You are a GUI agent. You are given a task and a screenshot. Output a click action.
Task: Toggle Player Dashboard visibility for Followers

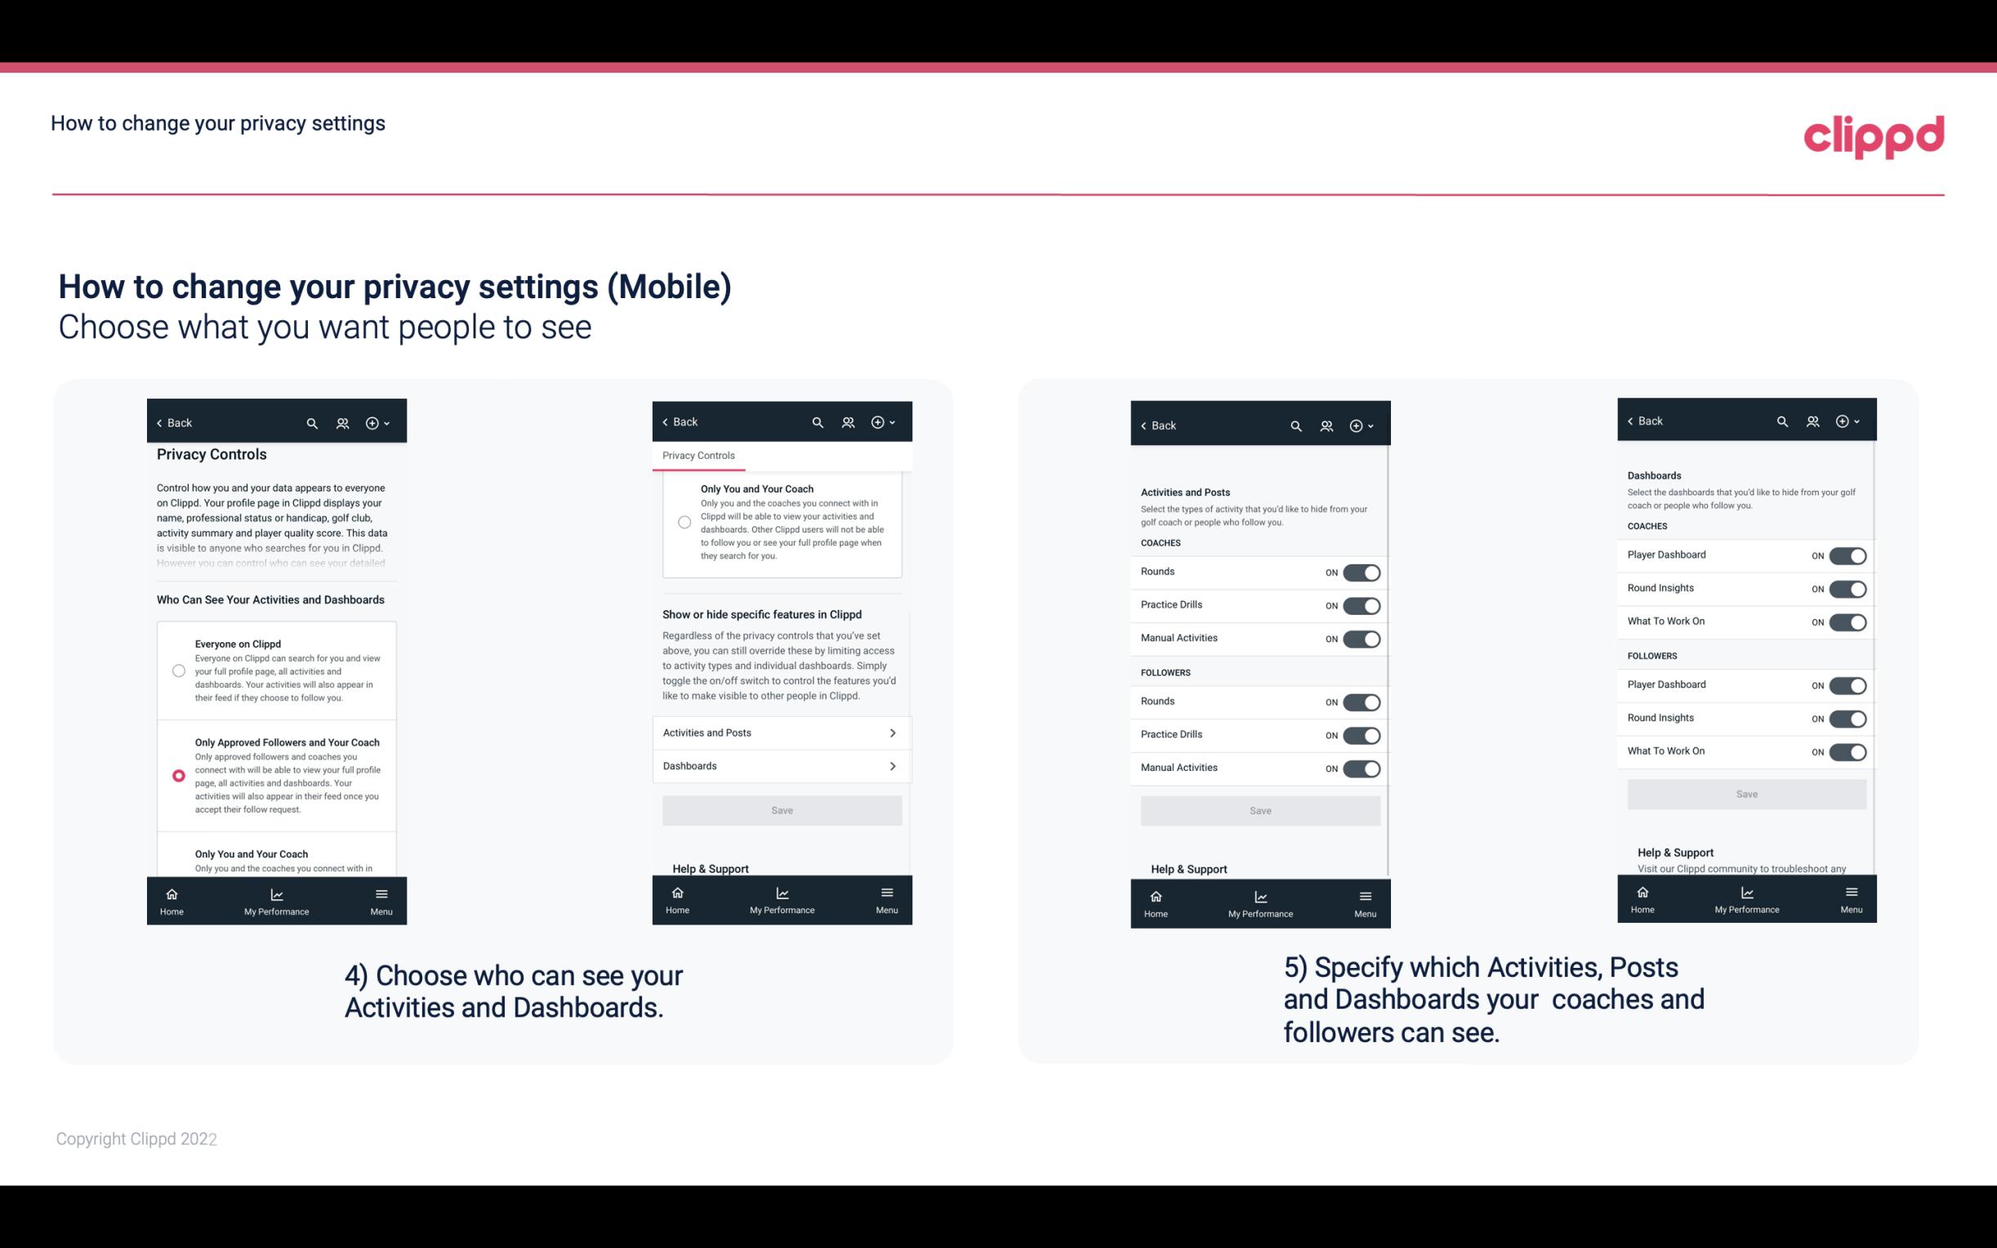(1849, 684)
